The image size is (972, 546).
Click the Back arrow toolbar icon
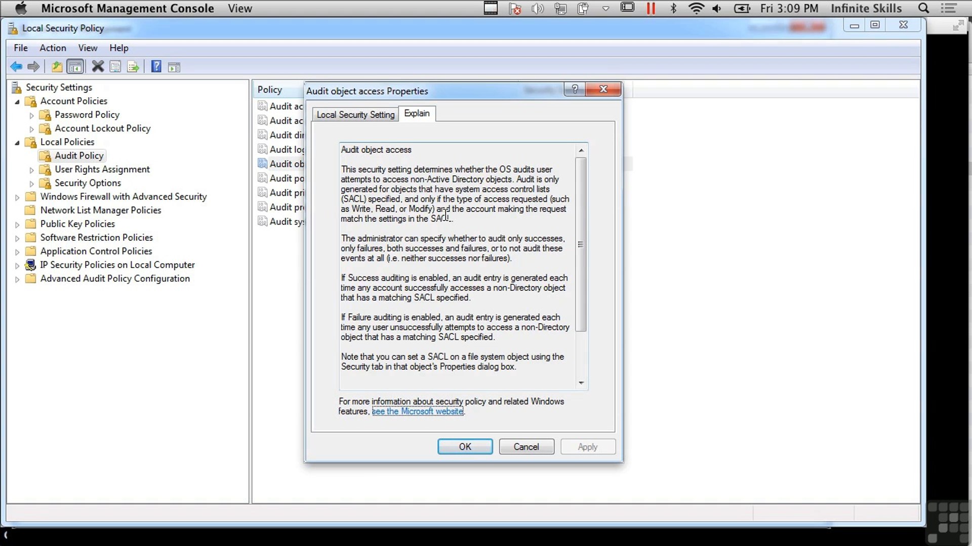pos(16,67)
